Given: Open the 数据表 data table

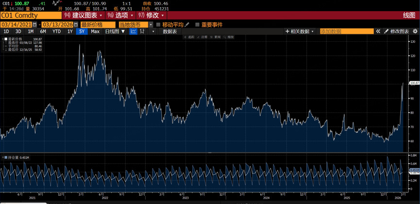Looking at the screenshot, I should point(170,32).
